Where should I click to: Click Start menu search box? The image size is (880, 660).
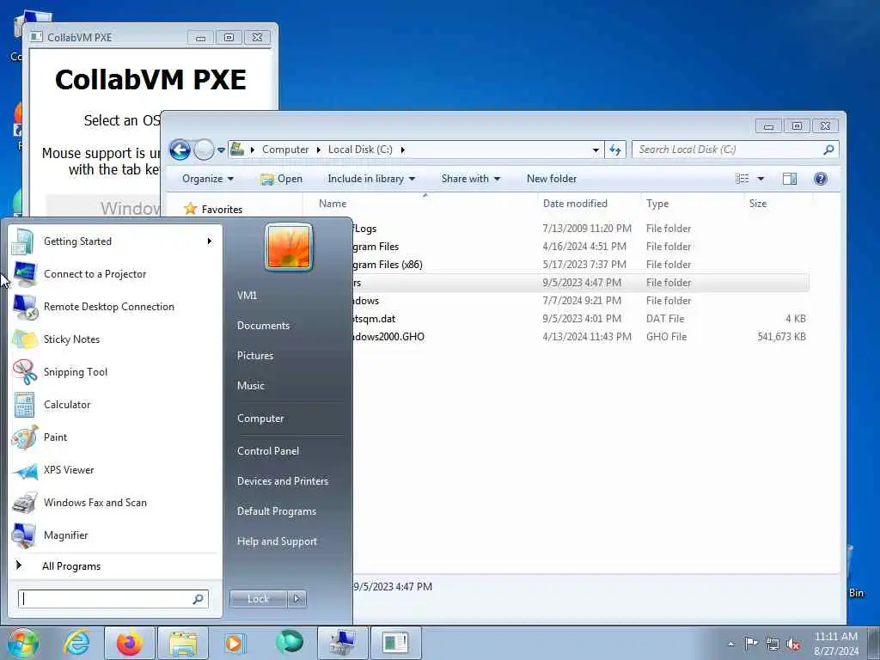tap(113, 599)
